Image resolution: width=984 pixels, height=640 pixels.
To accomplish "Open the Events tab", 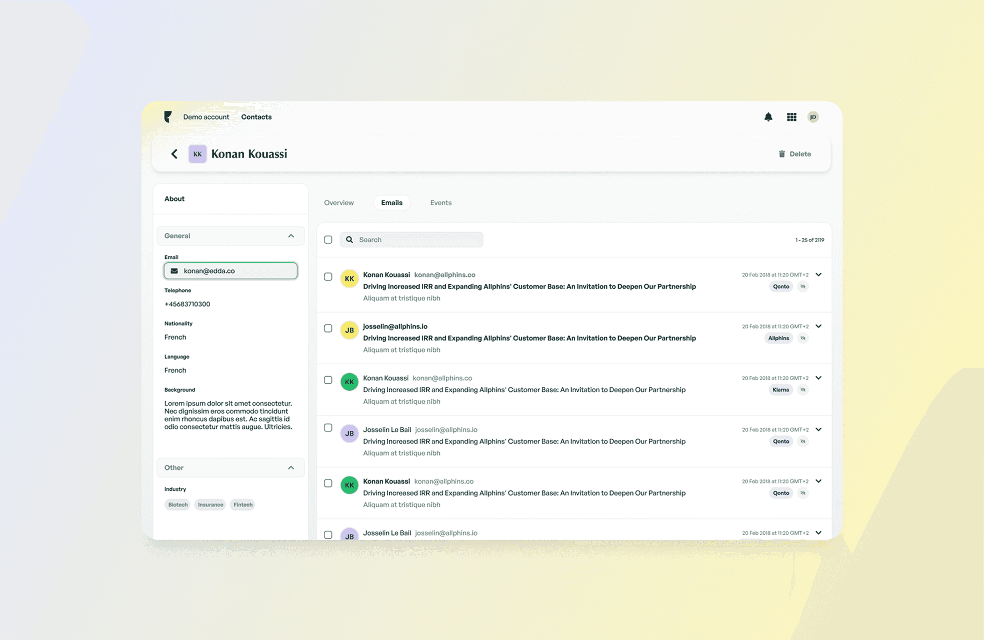I will [440, 203].
